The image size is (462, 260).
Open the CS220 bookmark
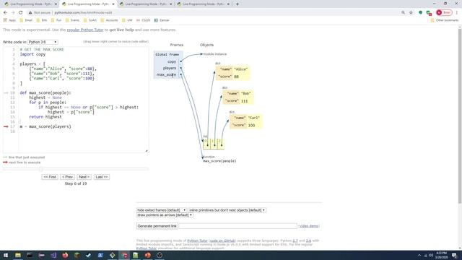[x=143, y=20]
